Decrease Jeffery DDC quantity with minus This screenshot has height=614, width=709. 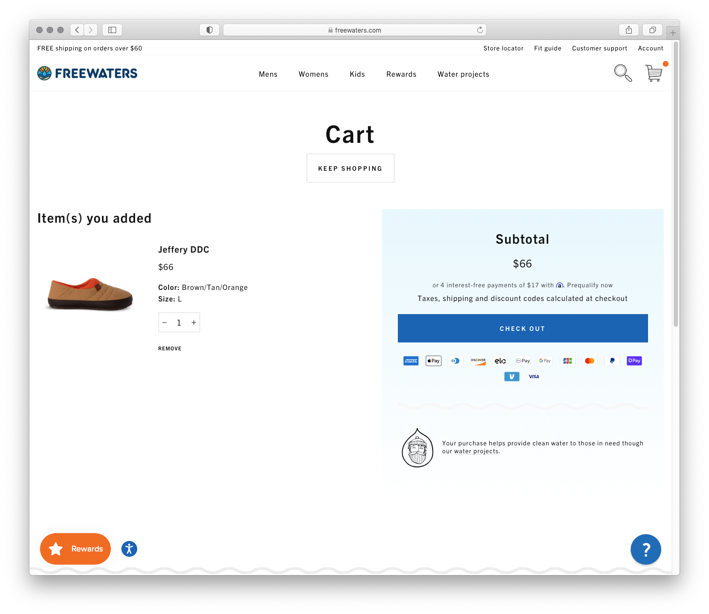165,322
